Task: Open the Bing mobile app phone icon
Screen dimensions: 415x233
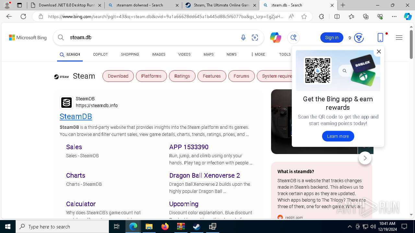Action: point(381,38)
